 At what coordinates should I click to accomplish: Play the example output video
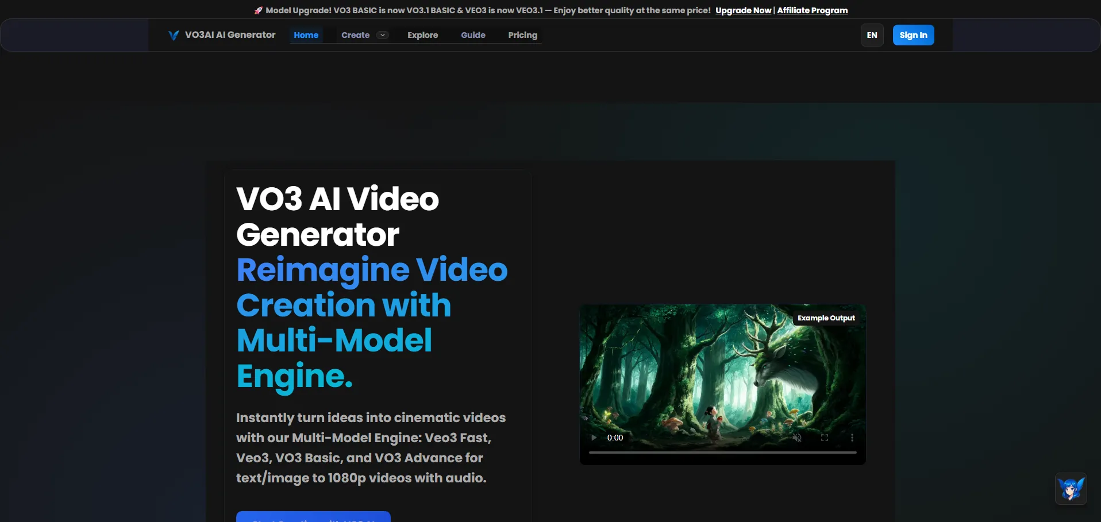click(594, 438)
